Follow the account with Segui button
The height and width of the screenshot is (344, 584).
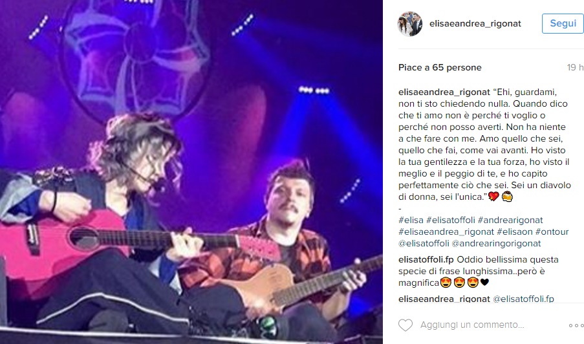(563, 23)
